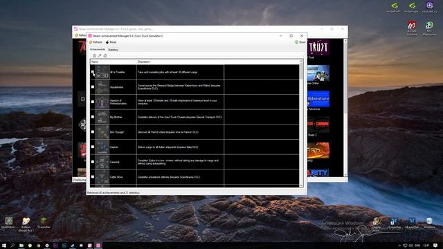Tick the Cattle Drive achievement checkbox
This screenshot has height=249, width=443.
(x=93, y=177)
